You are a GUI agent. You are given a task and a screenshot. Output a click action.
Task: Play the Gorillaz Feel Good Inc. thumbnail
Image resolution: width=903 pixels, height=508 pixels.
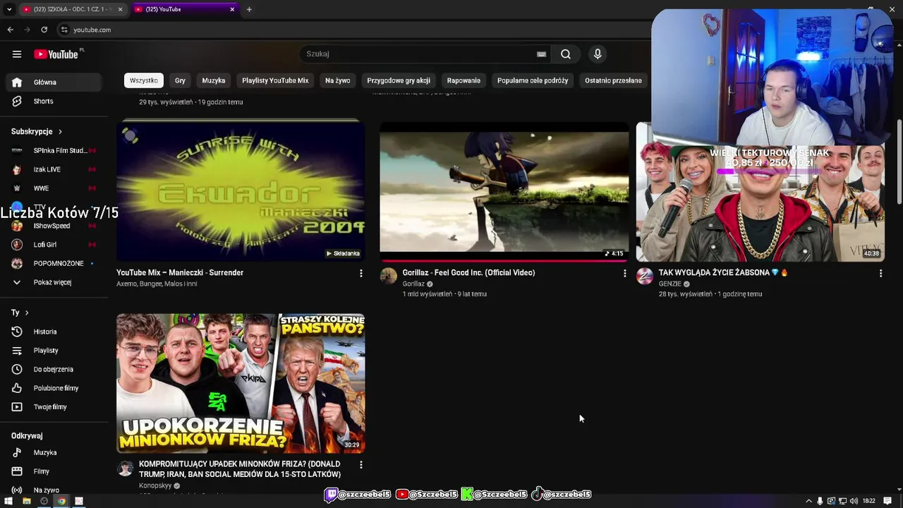coord(504,191)
